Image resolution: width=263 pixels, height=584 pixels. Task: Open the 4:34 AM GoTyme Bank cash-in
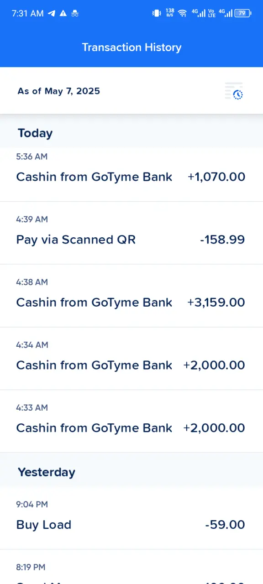pos(131,359)
